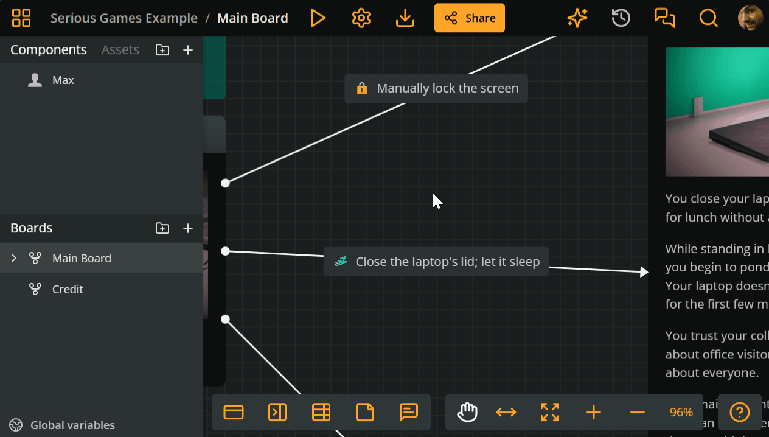Select the Credit board
This screenshot has width=769, height=437.
(66, 289)
